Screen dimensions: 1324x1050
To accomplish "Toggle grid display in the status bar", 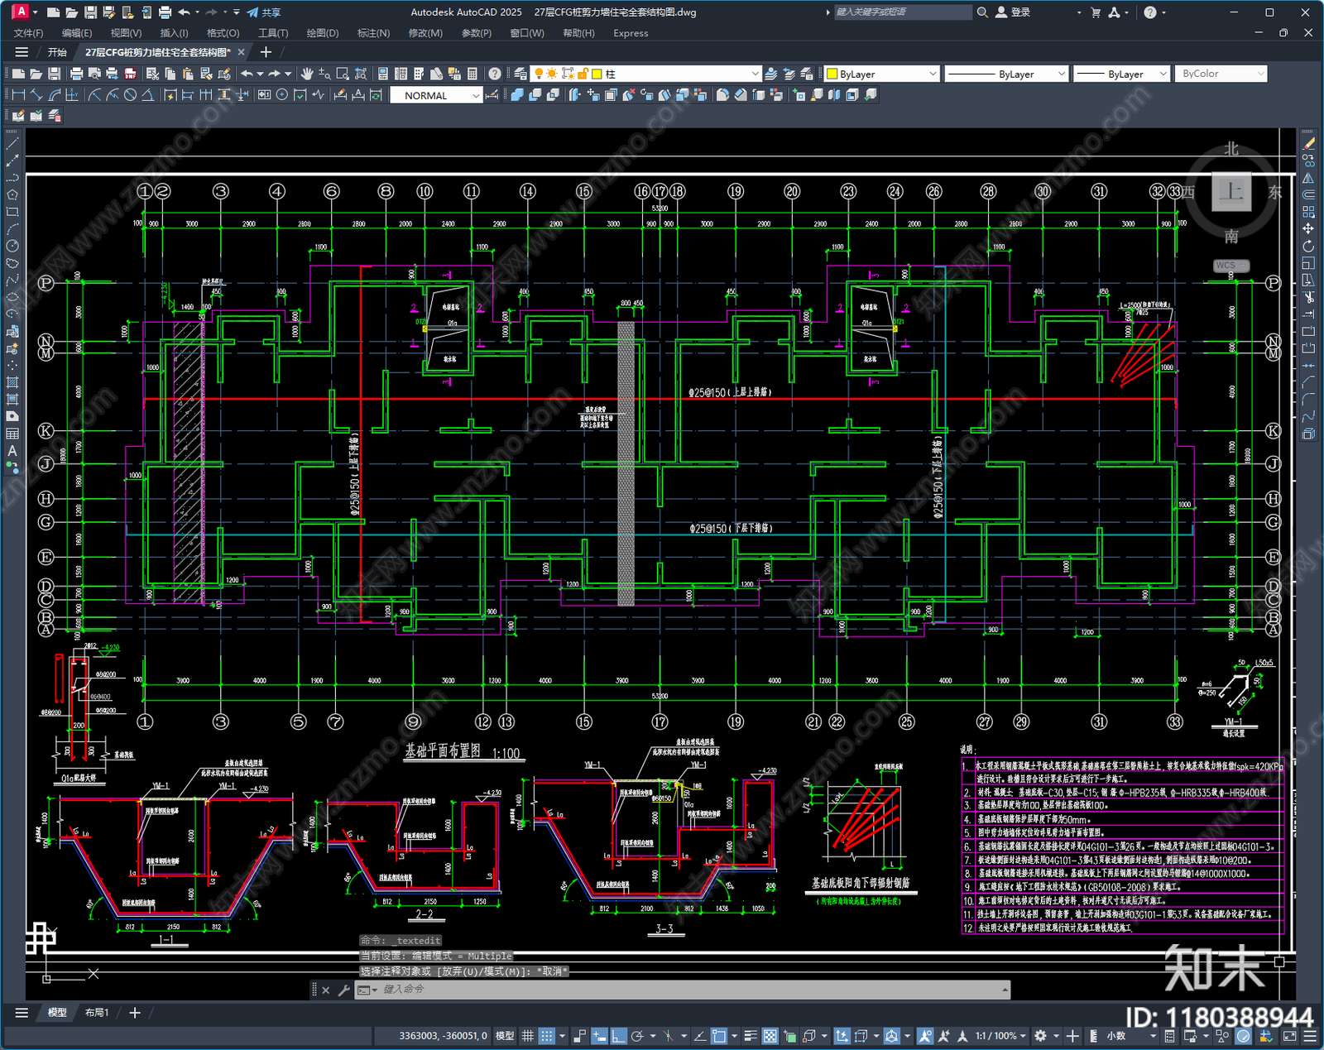I will pyautogui.click(x=527, y=1036).
